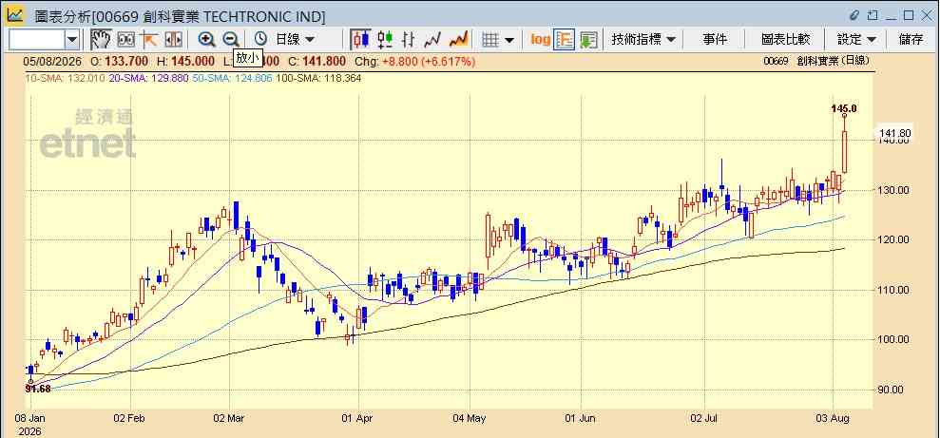
Task: Click the 100.00 price axis label
Action: 894,339
